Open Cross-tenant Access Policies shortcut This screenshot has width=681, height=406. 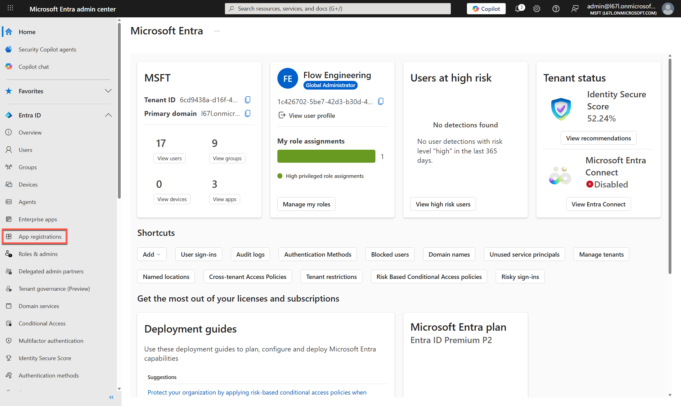coord(248,276)
